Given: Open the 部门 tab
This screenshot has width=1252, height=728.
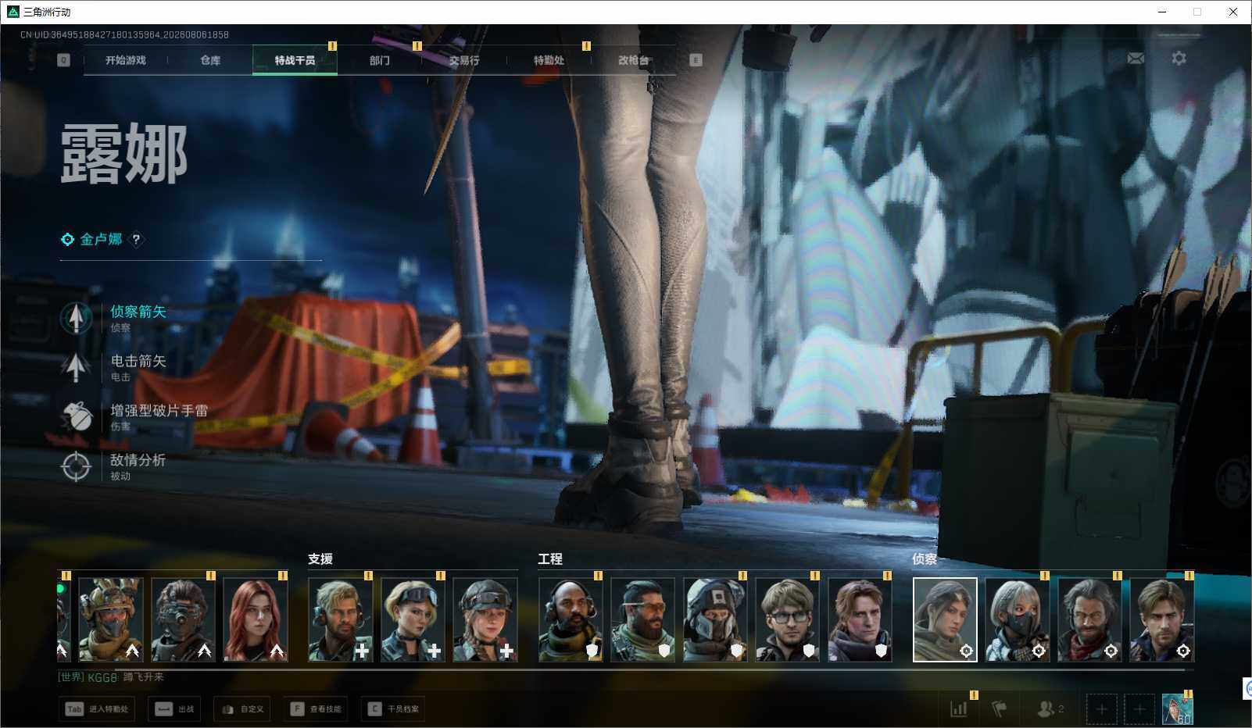Looking at the screenshot, I should point(380,60).
